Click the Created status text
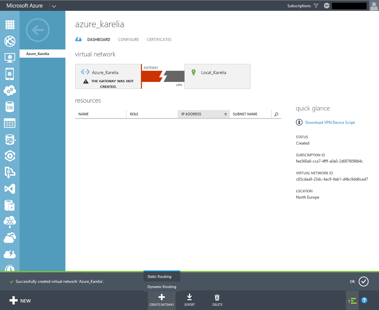 pyautogui.click(x=302, y=143)
